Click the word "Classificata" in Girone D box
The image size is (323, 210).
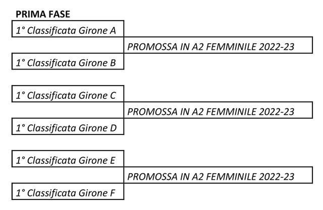(51, 128)
